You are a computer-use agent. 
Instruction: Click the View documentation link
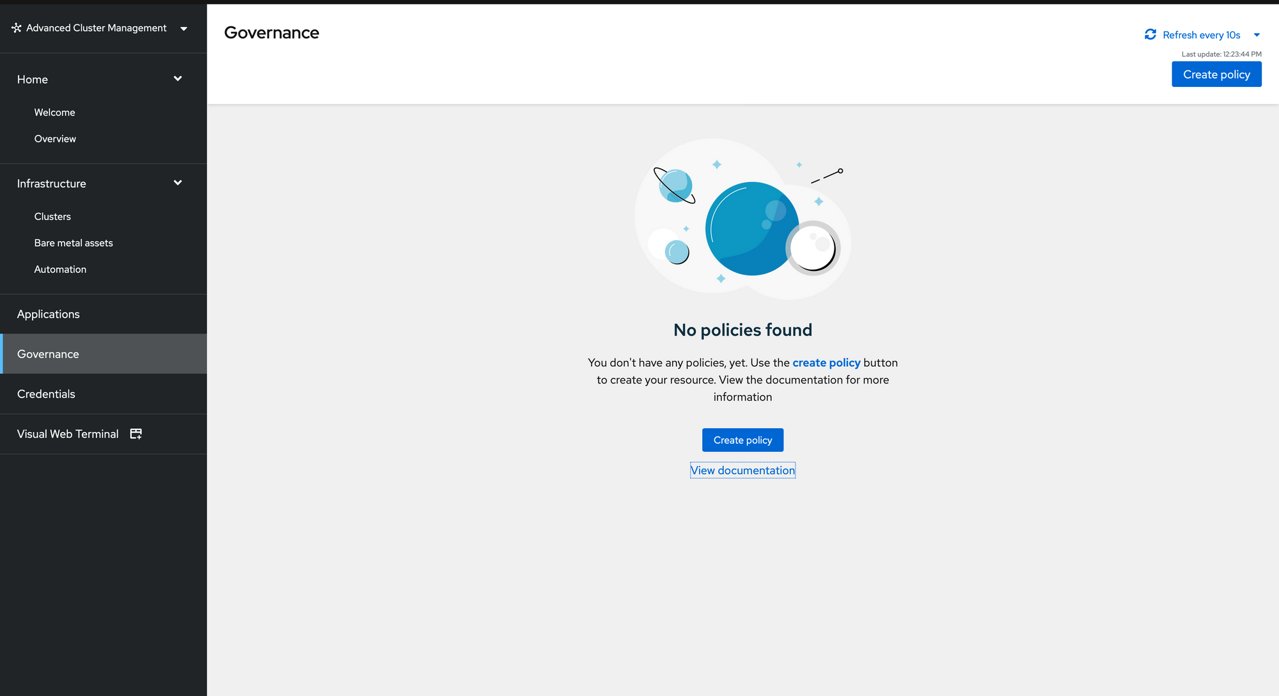pos(742,470)
